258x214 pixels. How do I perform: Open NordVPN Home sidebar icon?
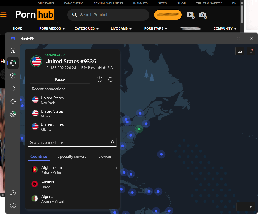coord(13,50)
